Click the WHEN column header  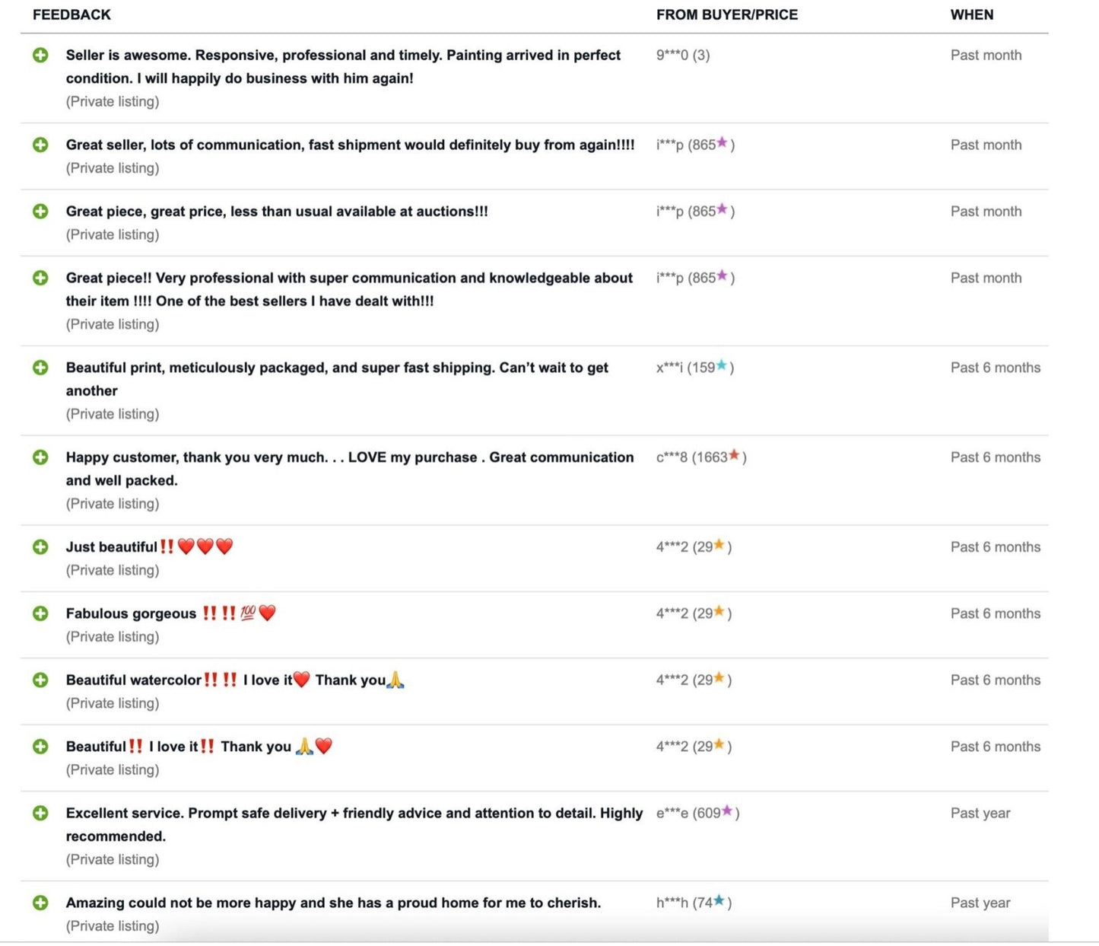click(x=971, y=14)
